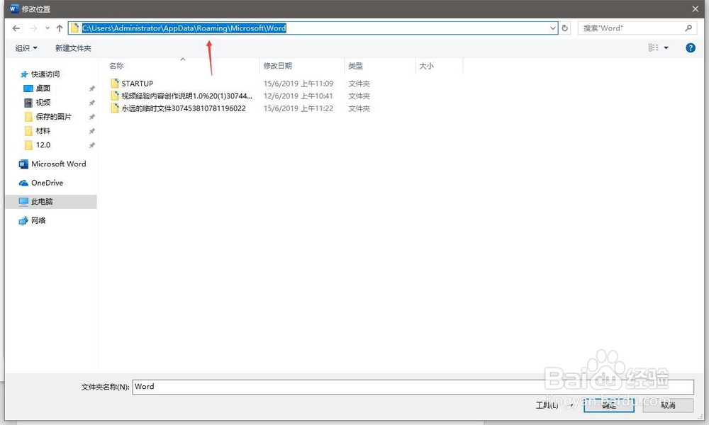Open the 工具(L) dropdown
Screen dimensions: 709x425
(554, 405)
